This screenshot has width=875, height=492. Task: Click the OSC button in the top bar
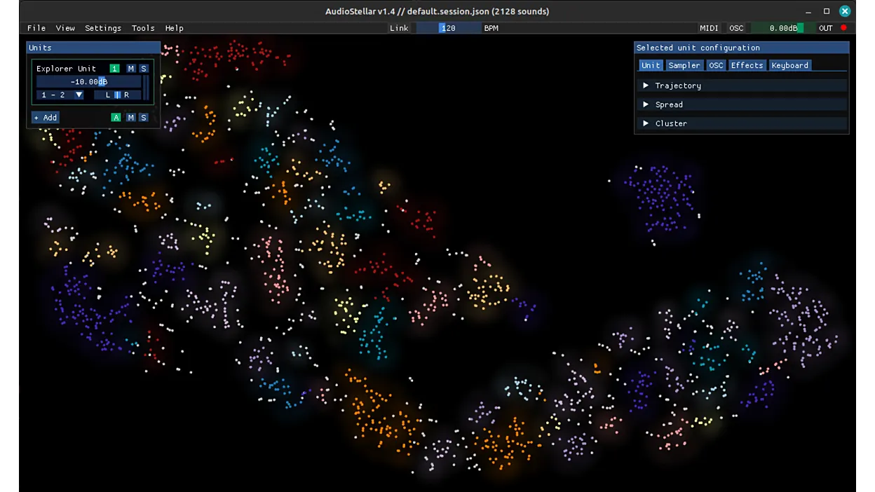736,28
